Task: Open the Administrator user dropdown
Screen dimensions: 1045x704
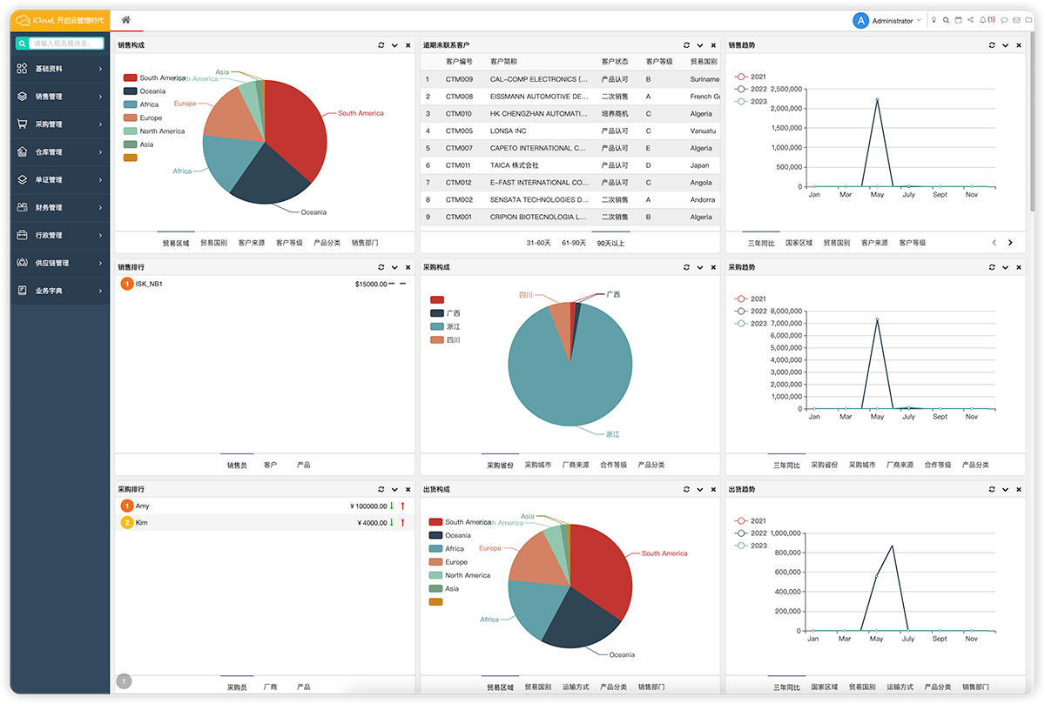Action: pos(887,21)
